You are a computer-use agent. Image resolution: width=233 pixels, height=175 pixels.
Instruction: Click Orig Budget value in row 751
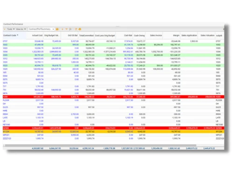[x=56, y=90]
